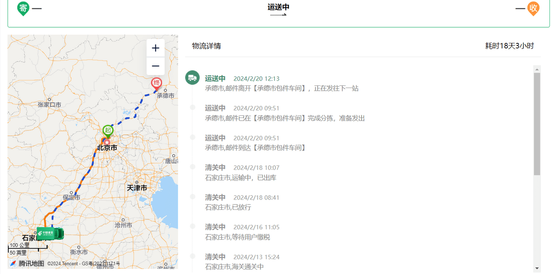Click the orange recipient pin icon
Screen dimensions: 556x274
[533, 8]
